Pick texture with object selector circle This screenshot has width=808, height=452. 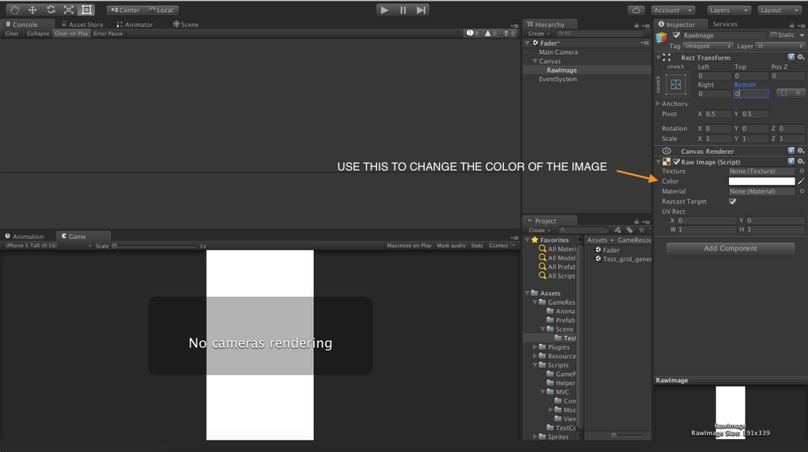(801, 171)
